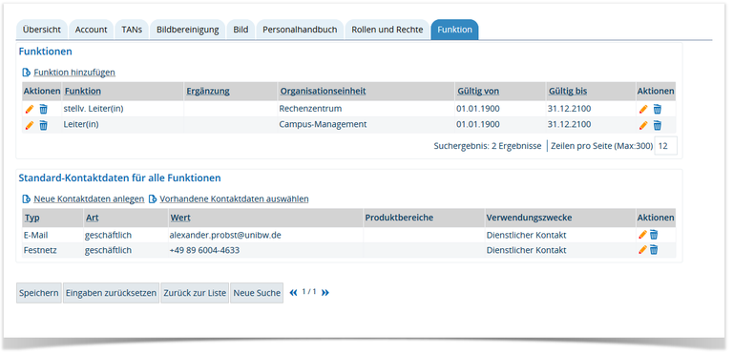This screenshot has width=733, height=355.
Task: Click the Funktion hinzufügen link
Action: point(74,73)
